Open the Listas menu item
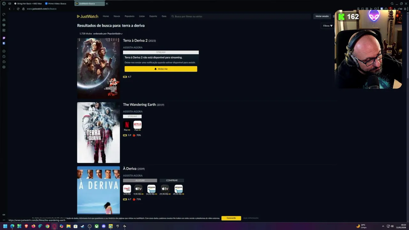409x230 pixels. point(142,16)
